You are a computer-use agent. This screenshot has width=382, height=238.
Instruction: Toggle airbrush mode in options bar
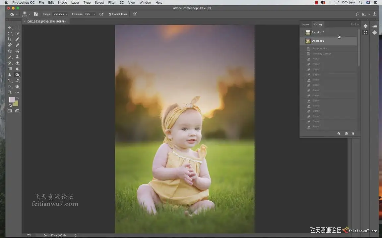[101, 14]
